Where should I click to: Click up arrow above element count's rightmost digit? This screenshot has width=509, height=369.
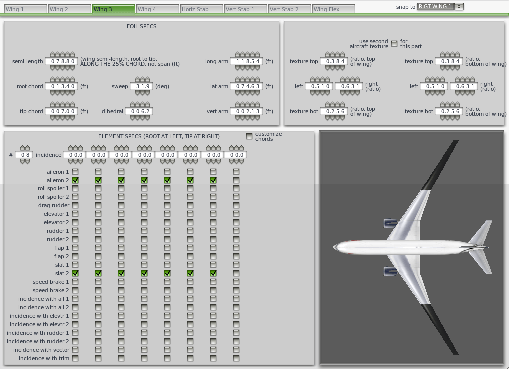pyautogui.click(x=27, y=148)
